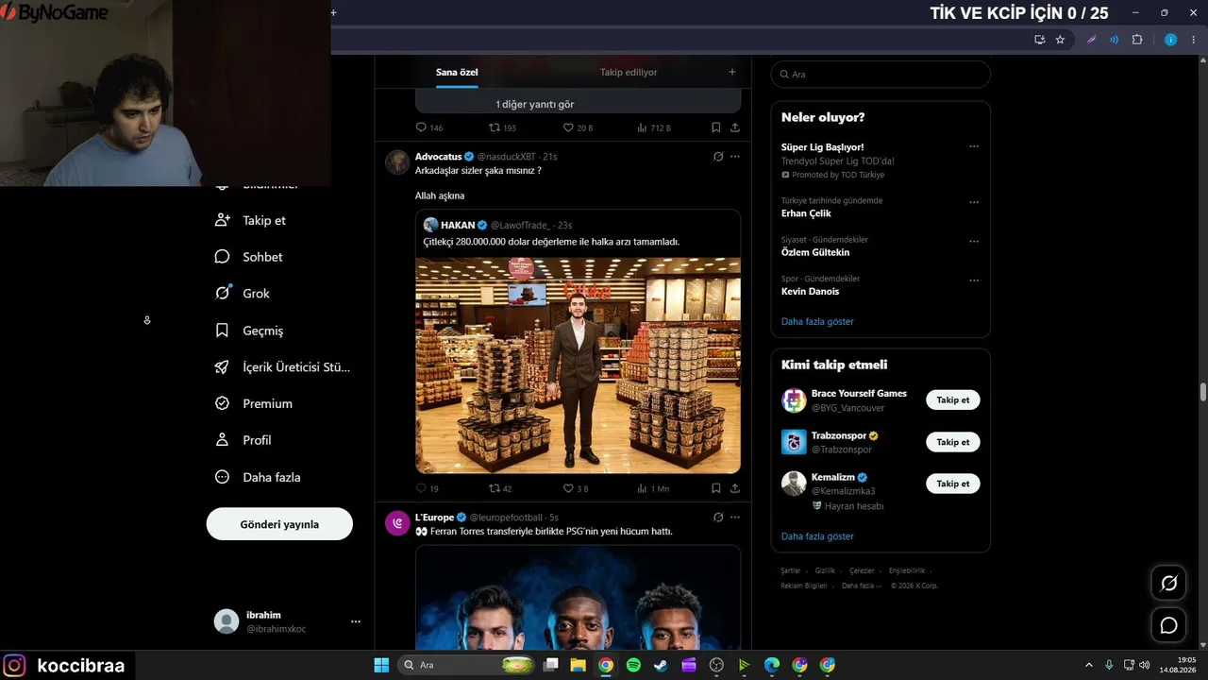
Task: Open the Chrome three-dot menu
Action: 1193,40
